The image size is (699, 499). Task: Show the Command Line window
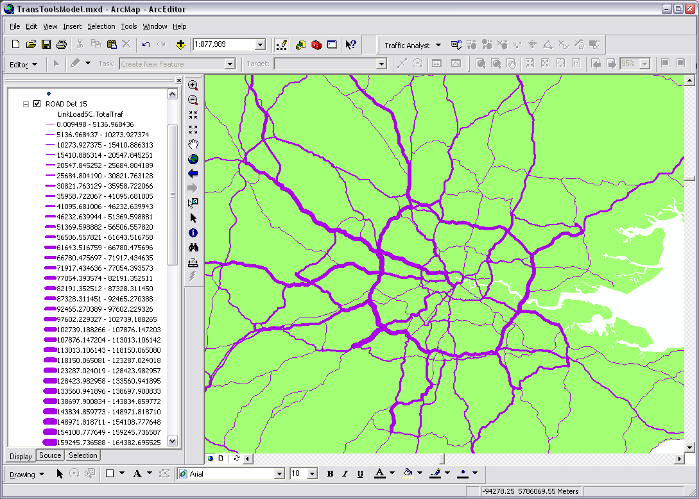pos(332,44)
